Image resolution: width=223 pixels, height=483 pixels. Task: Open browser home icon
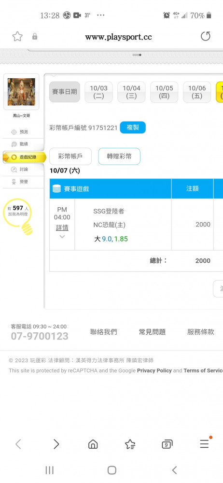pos(93,444)
